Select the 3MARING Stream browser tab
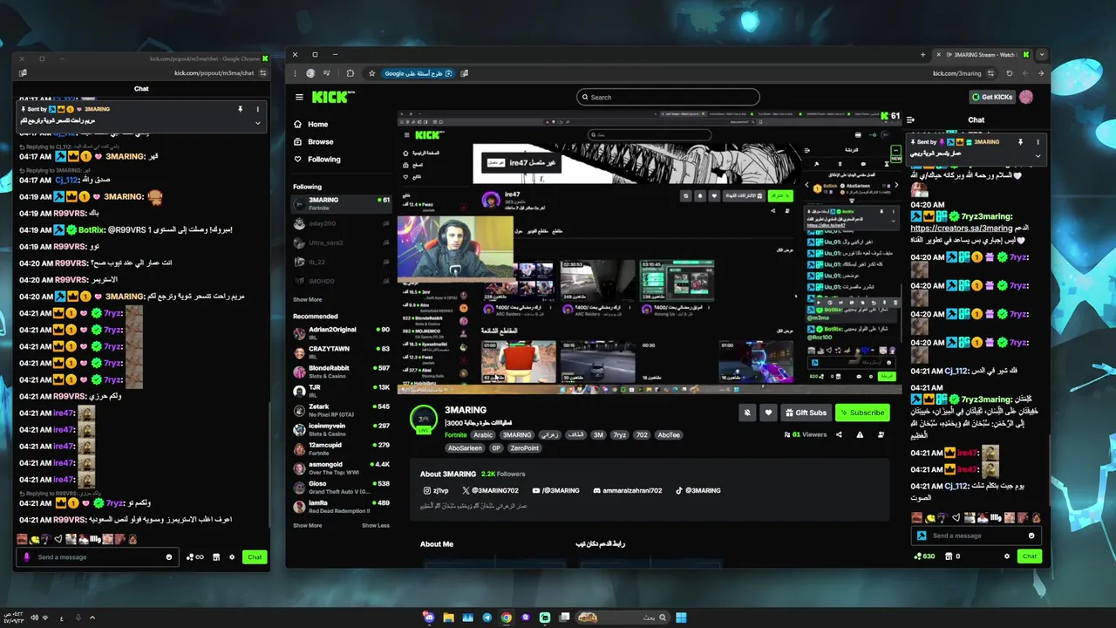 [x=983, y=55]
